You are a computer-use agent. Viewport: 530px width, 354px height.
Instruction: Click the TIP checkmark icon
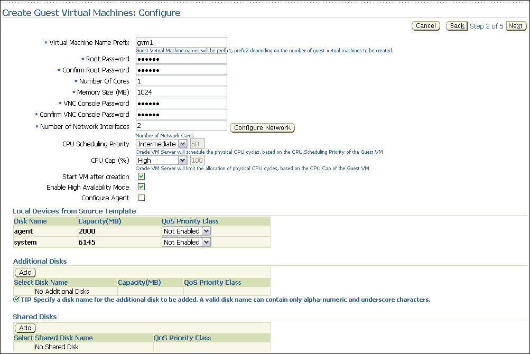[16, 299]
